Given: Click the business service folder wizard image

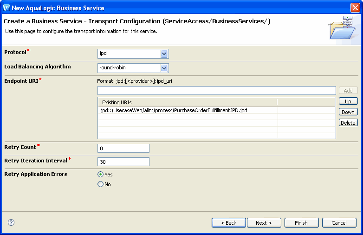Looking at the screenshot, I should [343, 27].
